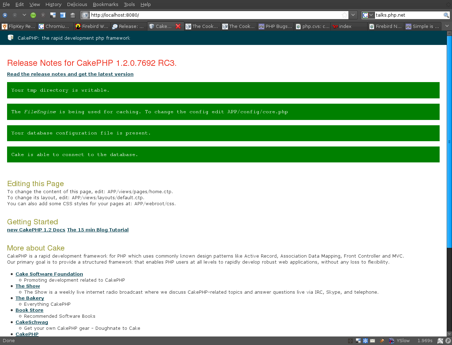Click the 'Read the release notes' link
452x345 pixels.
click(x=70, y=74)
